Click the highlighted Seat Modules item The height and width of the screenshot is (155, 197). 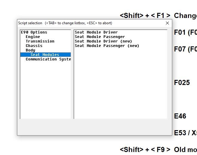point(45,55)
